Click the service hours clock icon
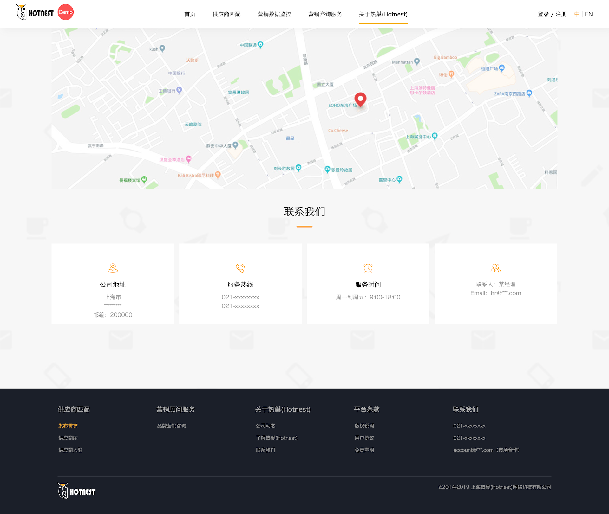 pos(368,268)
